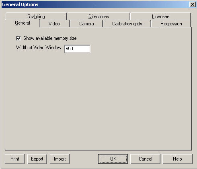Open the Calibration grids tab
The width and height of the screenshot is (197, 169).
click(127, 24)
